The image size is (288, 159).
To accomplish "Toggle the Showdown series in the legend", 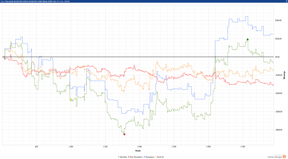I will pos(149,157).
